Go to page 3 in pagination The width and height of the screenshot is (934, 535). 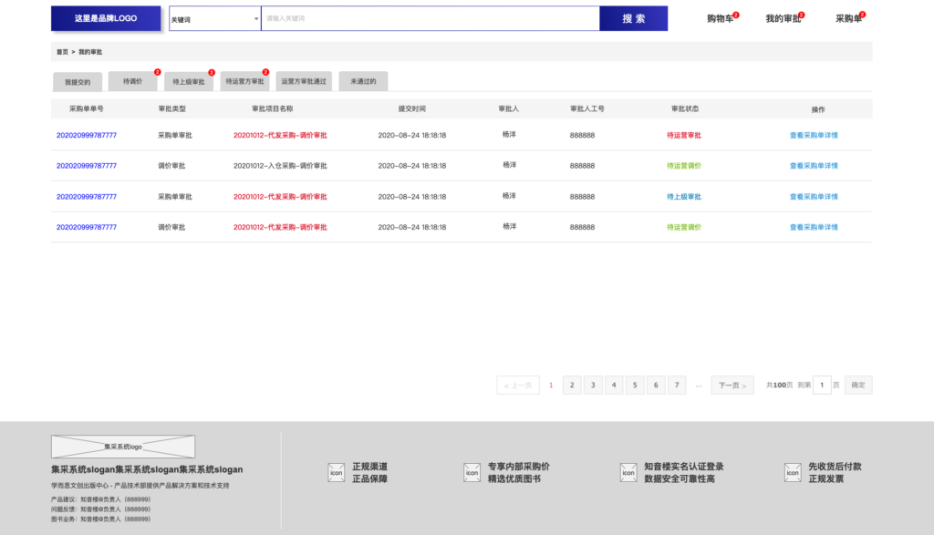pyautogui.click(x=593, y=386)
